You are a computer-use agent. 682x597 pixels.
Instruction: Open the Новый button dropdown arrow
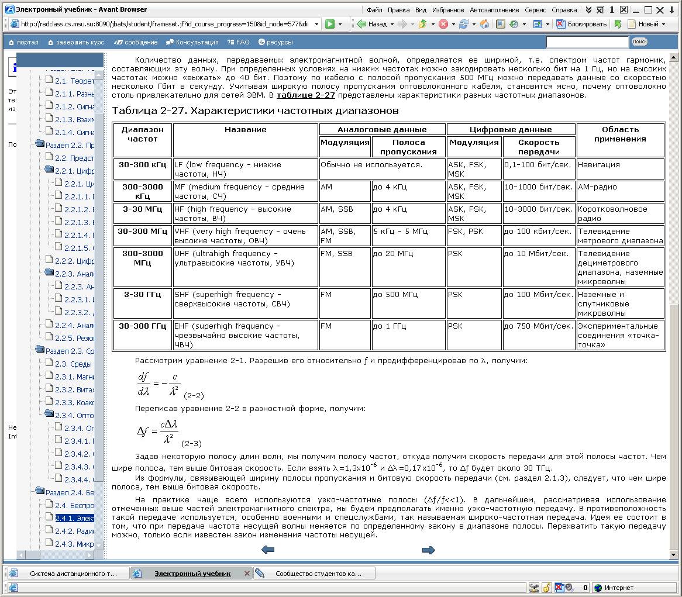[663, 24]
